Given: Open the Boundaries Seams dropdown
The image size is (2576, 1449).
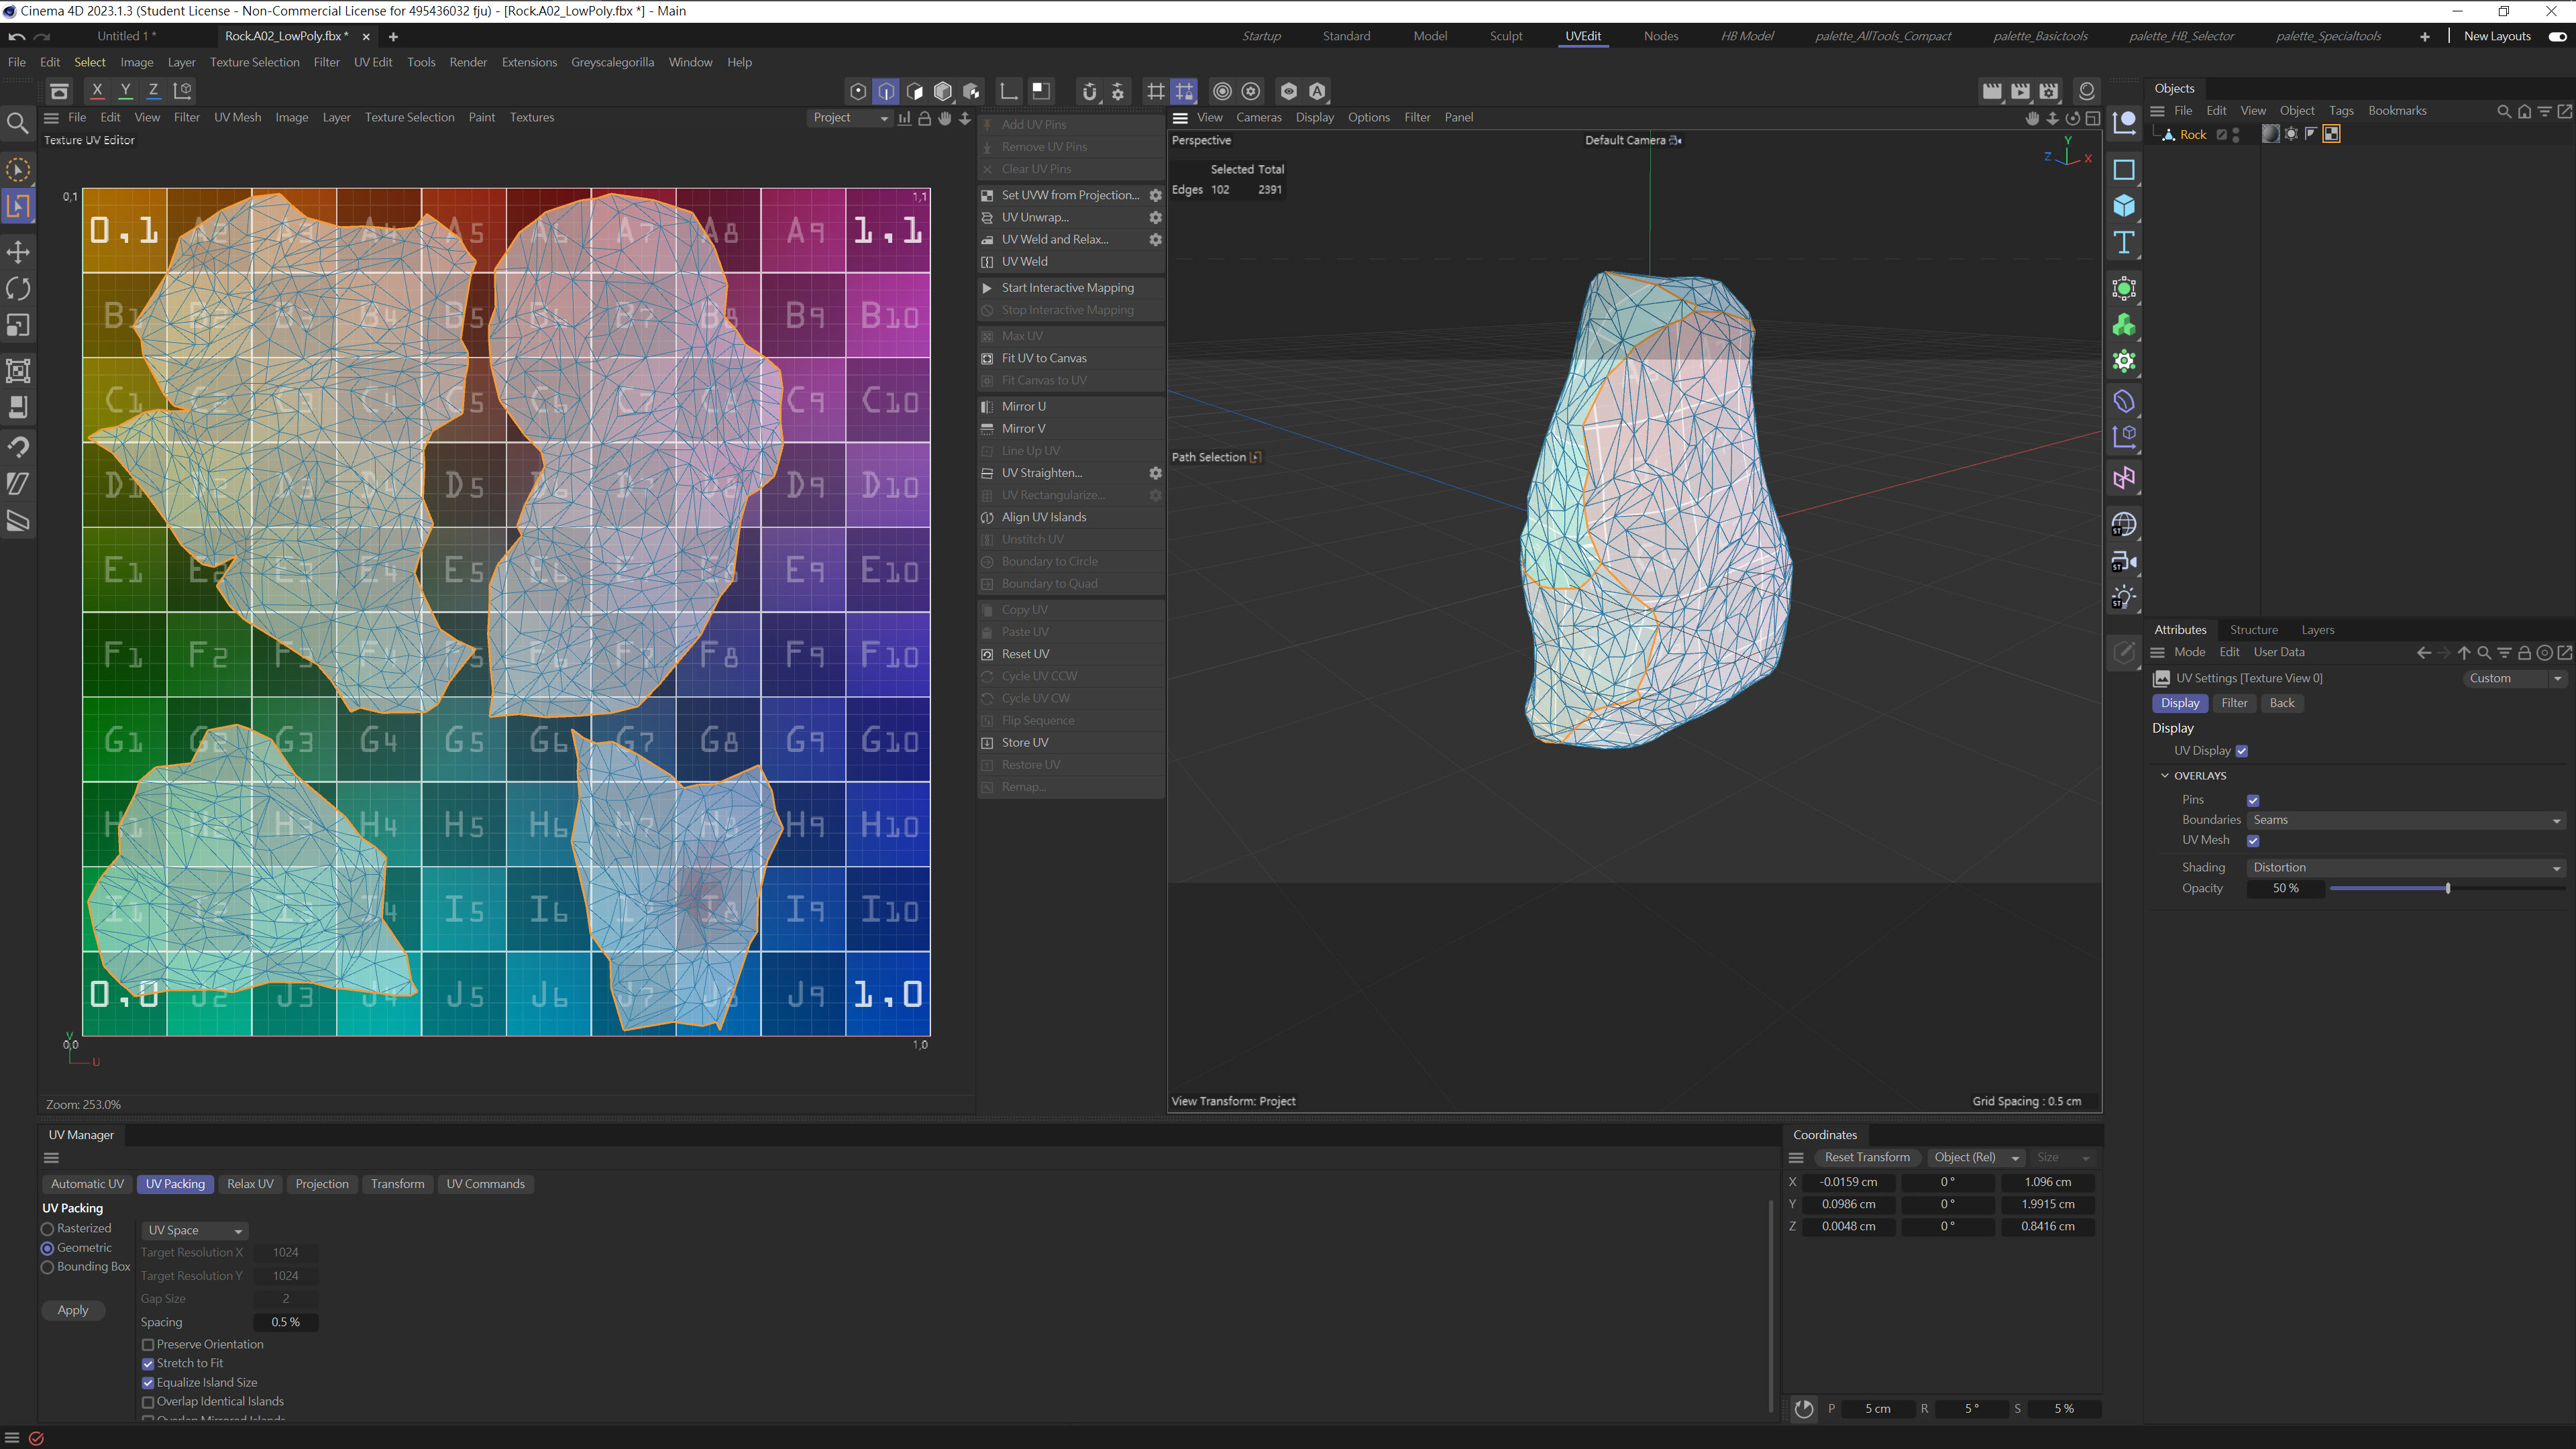Looking at the screenshot, I should coord(2405,820).
